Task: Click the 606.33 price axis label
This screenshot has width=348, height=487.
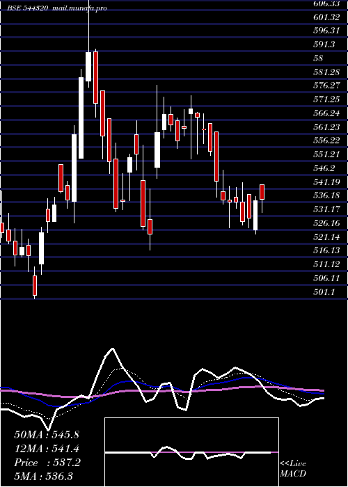Action: click(326, 3)
